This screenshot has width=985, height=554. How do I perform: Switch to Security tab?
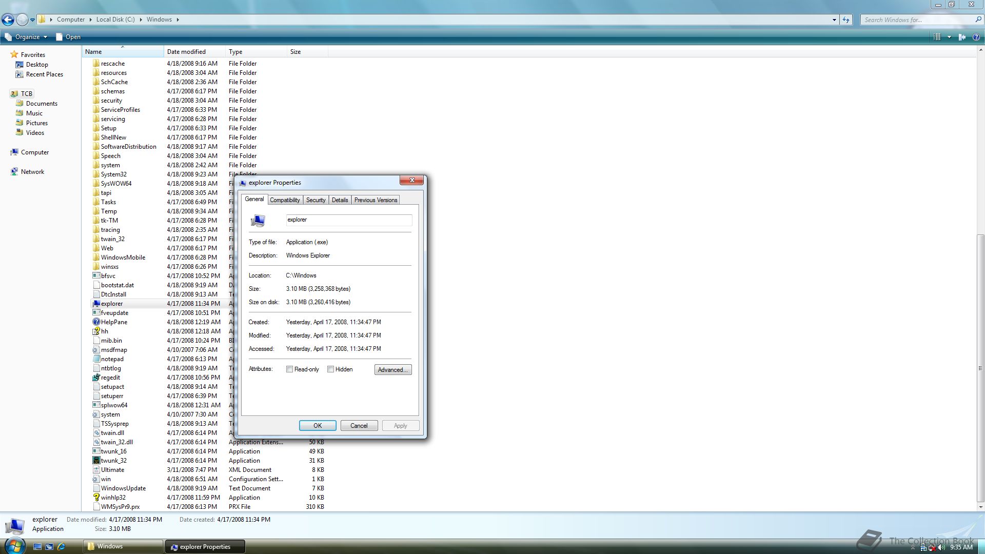tap(316, 200)
